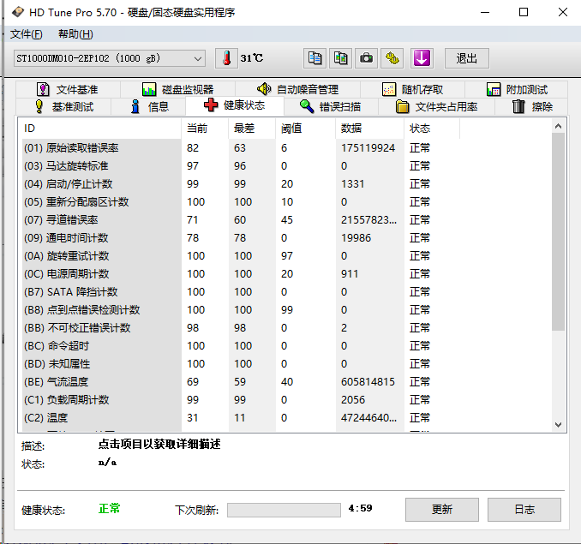This screenshot has height=544, width=581.
Task: Select the 健康状态 tab
Action: 235,105
